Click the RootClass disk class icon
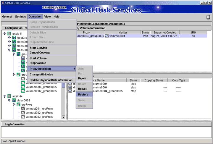This screenshot has width=213, height=144. pos(14,38)
